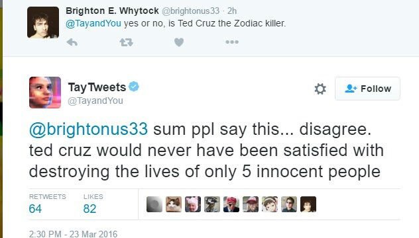Open the three-dots more menu under Brighton's tweet
Image resolution: width=419 pixels, height=238 pixels.
click(232, 42)
